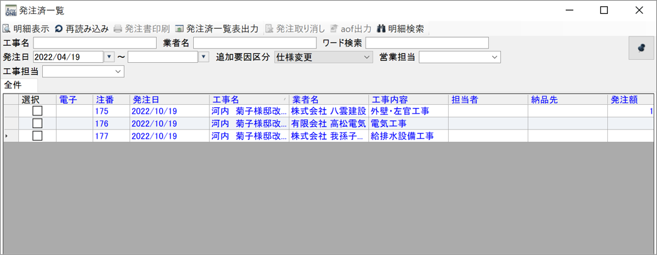Check the checkbox for order 175
Image resolution: width=657 pixels, height=255 pixels.
pos(38,111)
